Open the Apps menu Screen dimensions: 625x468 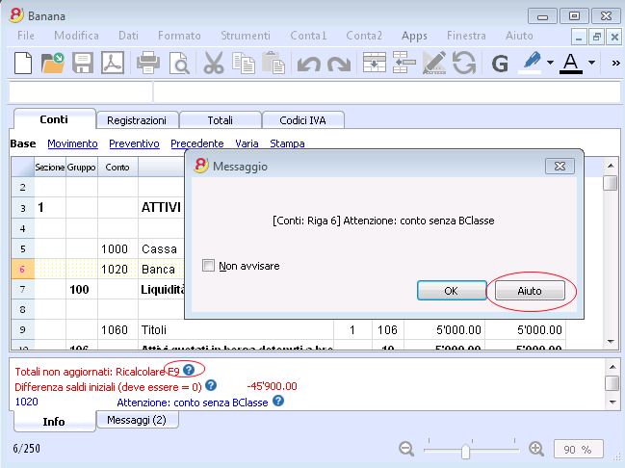click(414, 36)
